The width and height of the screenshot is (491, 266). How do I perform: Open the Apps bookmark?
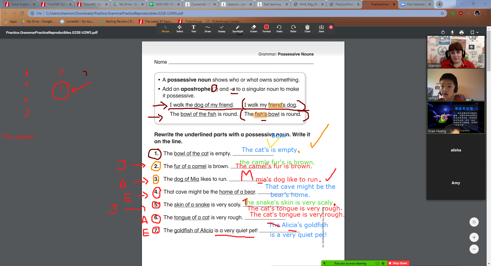(x=10, y=21)
